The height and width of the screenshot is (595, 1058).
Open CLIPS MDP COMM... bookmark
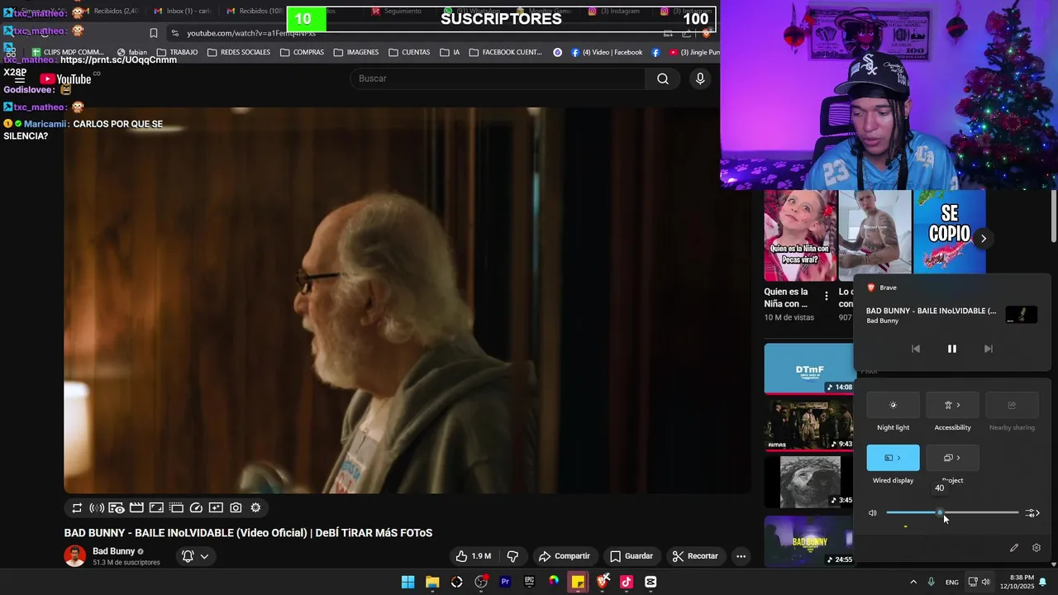click(x=68, y=52)
